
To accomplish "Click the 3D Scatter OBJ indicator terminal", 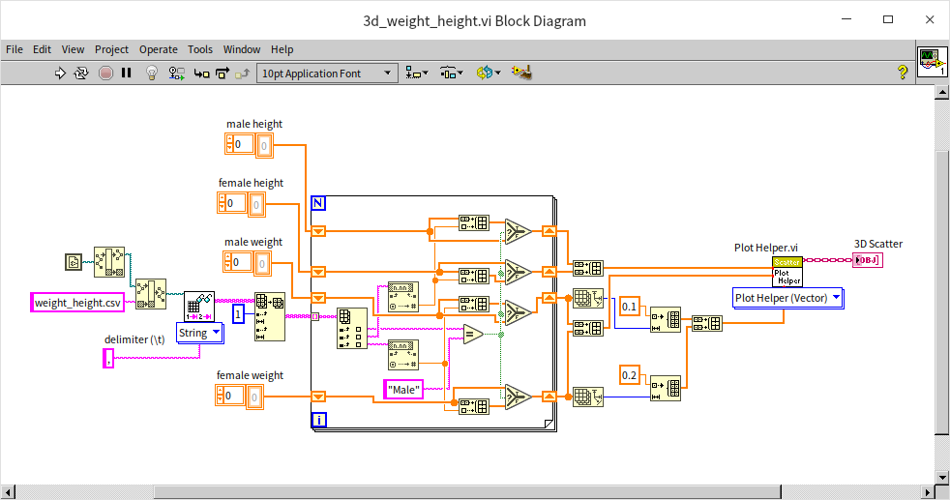I will pos(868,260).
